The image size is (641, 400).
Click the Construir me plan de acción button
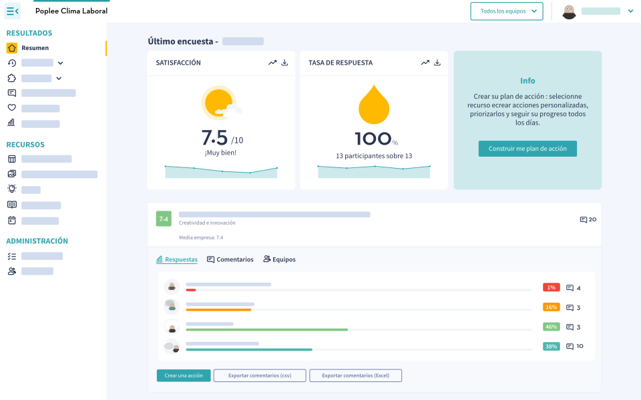527,149
